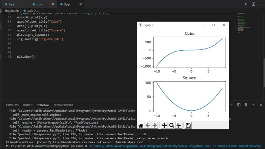Click fig.savefig("figuere.pdf") line
This screenshot has width=265, height=149.
point(40,39)
